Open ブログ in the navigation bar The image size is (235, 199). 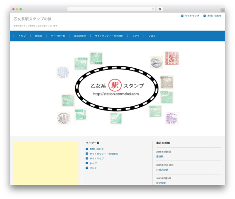tap(152, 36)
